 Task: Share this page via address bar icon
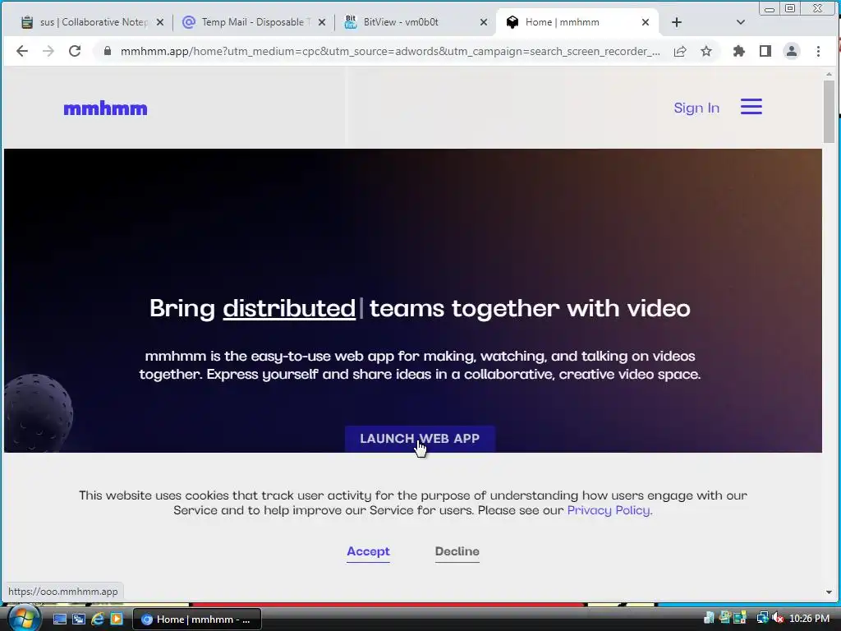click(x=680, y=51)
